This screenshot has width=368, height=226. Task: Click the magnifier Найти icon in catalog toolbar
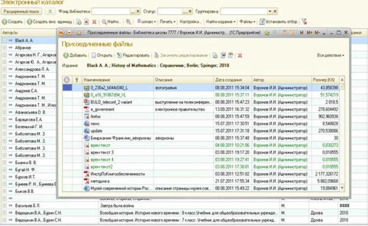pos(104,22)
